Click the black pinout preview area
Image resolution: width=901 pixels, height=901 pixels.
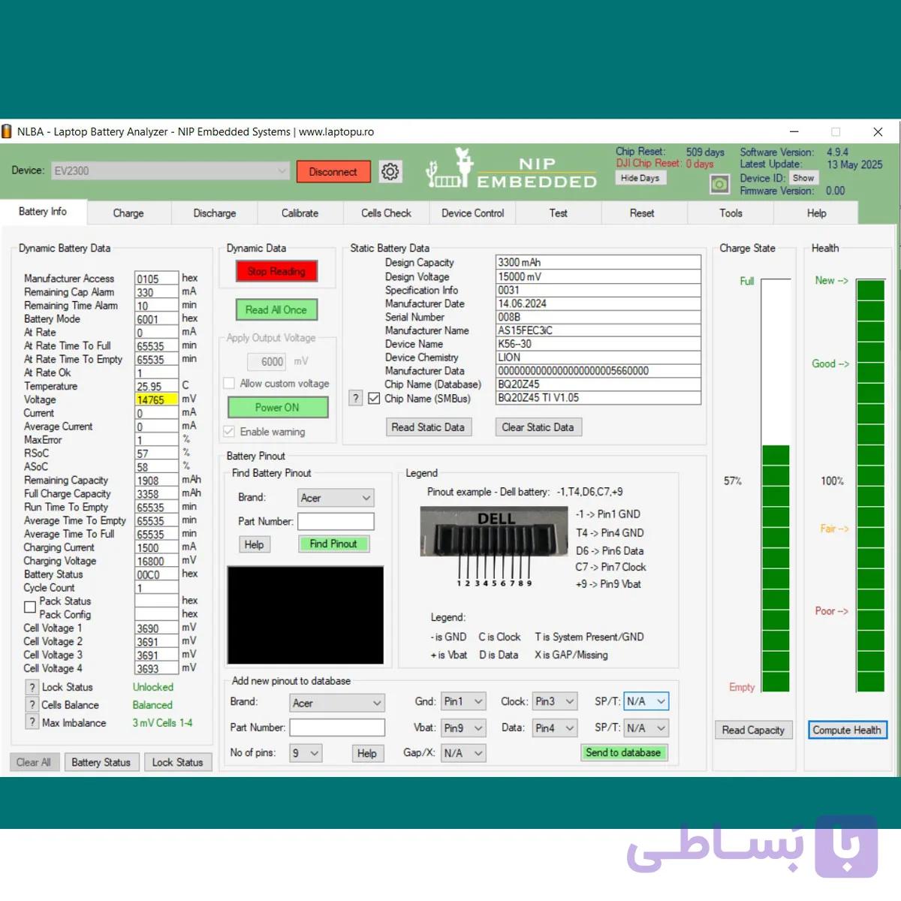306,615
